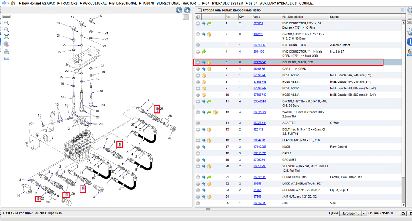Click the package icon for CAP 9840576

210,69
